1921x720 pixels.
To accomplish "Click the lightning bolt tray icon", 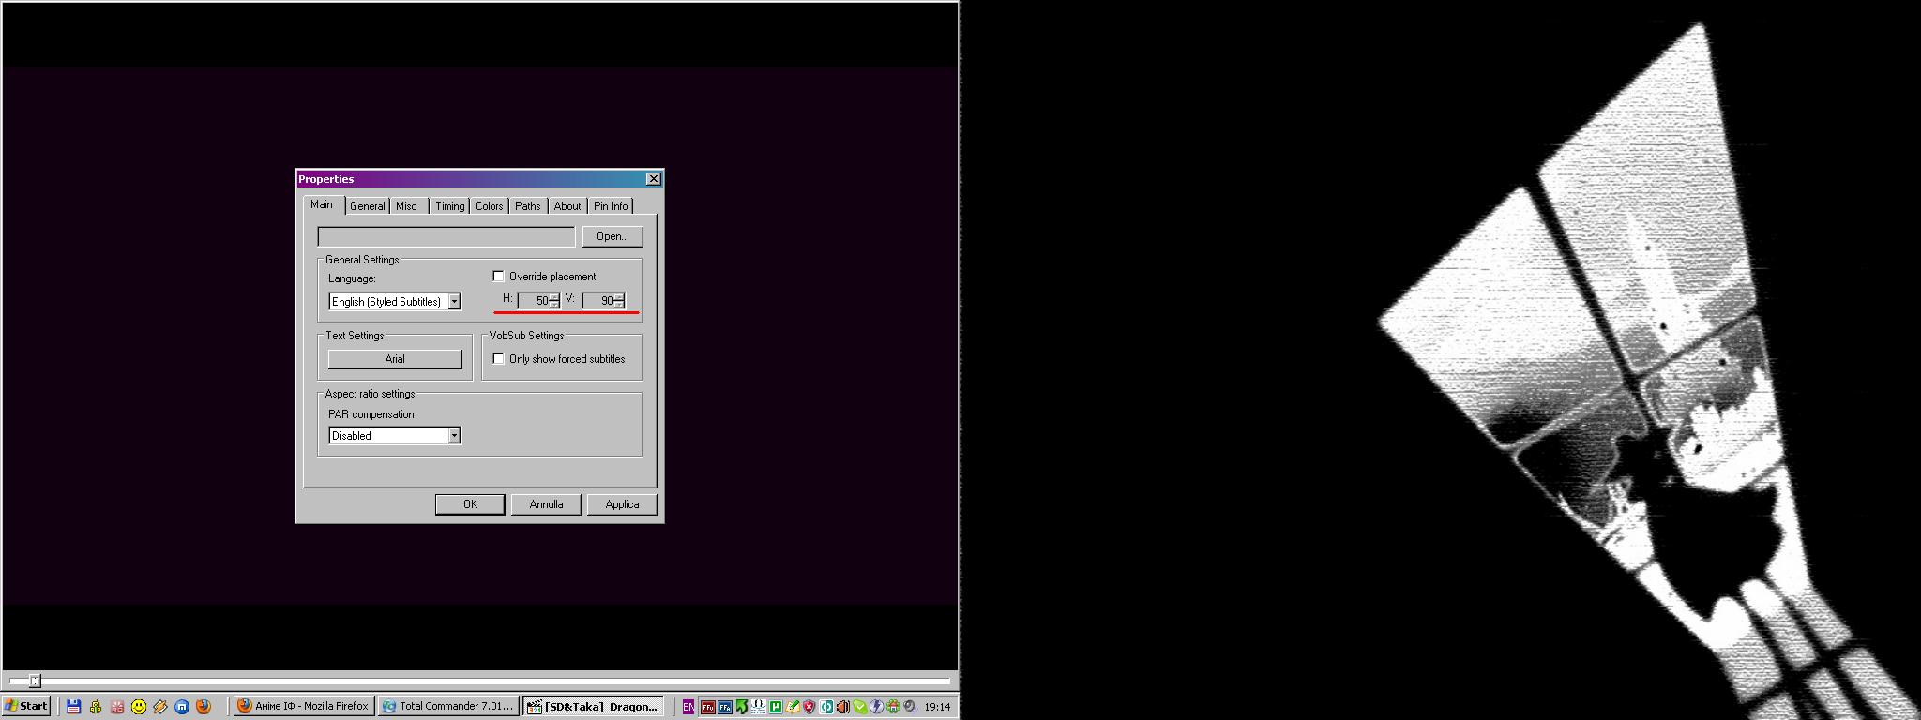I will 876,707.
